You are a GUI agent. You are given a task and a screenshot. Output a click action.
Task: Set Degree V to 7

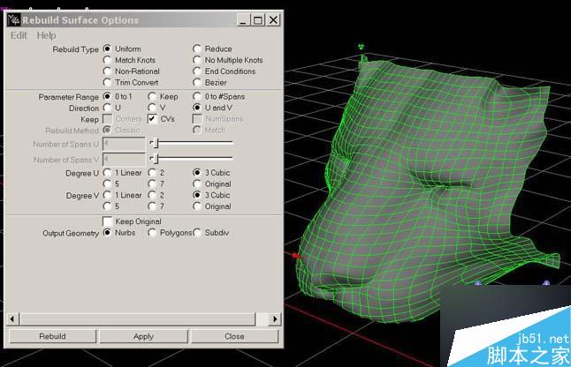coord(152,206)
